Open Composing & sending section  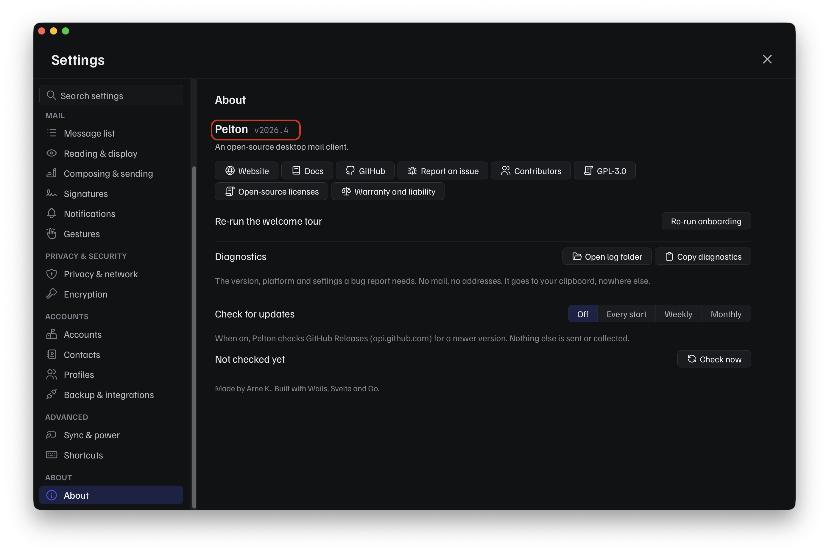point(111,173)
